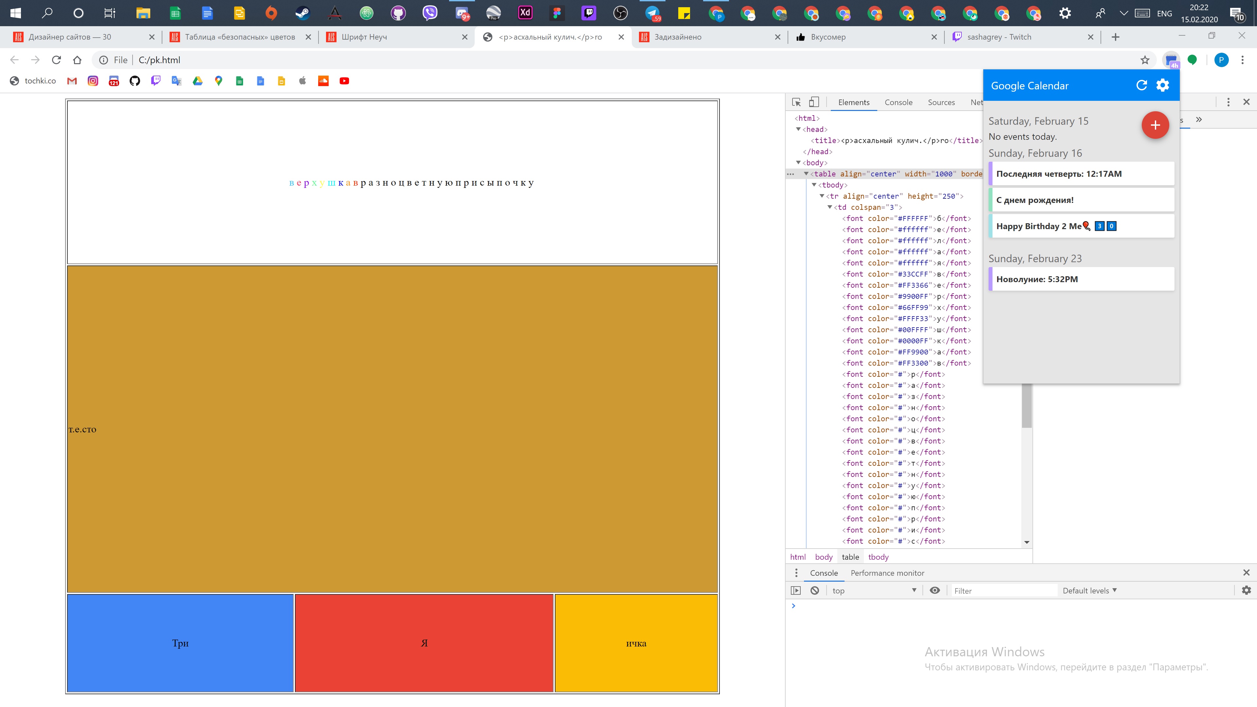Screen dimensions: 1257x707
Task: Open Google Calendar settings gear
Action: click(x=1163, y=85)
